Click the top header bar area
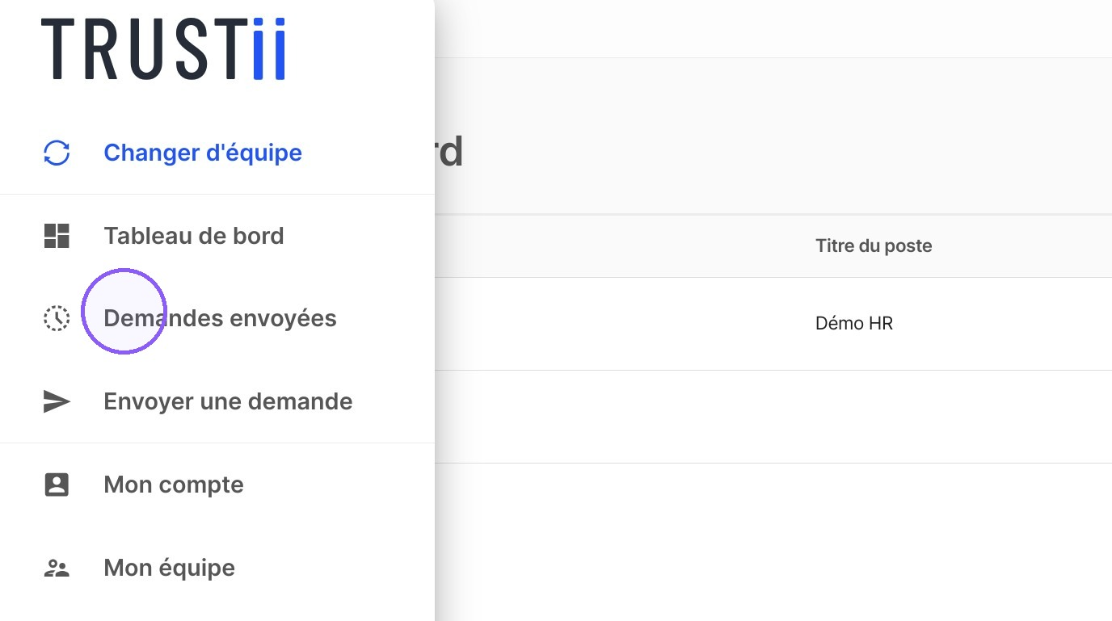 tap(773, 28)
